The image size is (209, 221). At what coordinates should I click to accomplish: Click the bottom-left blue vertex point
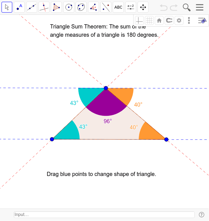52,139
